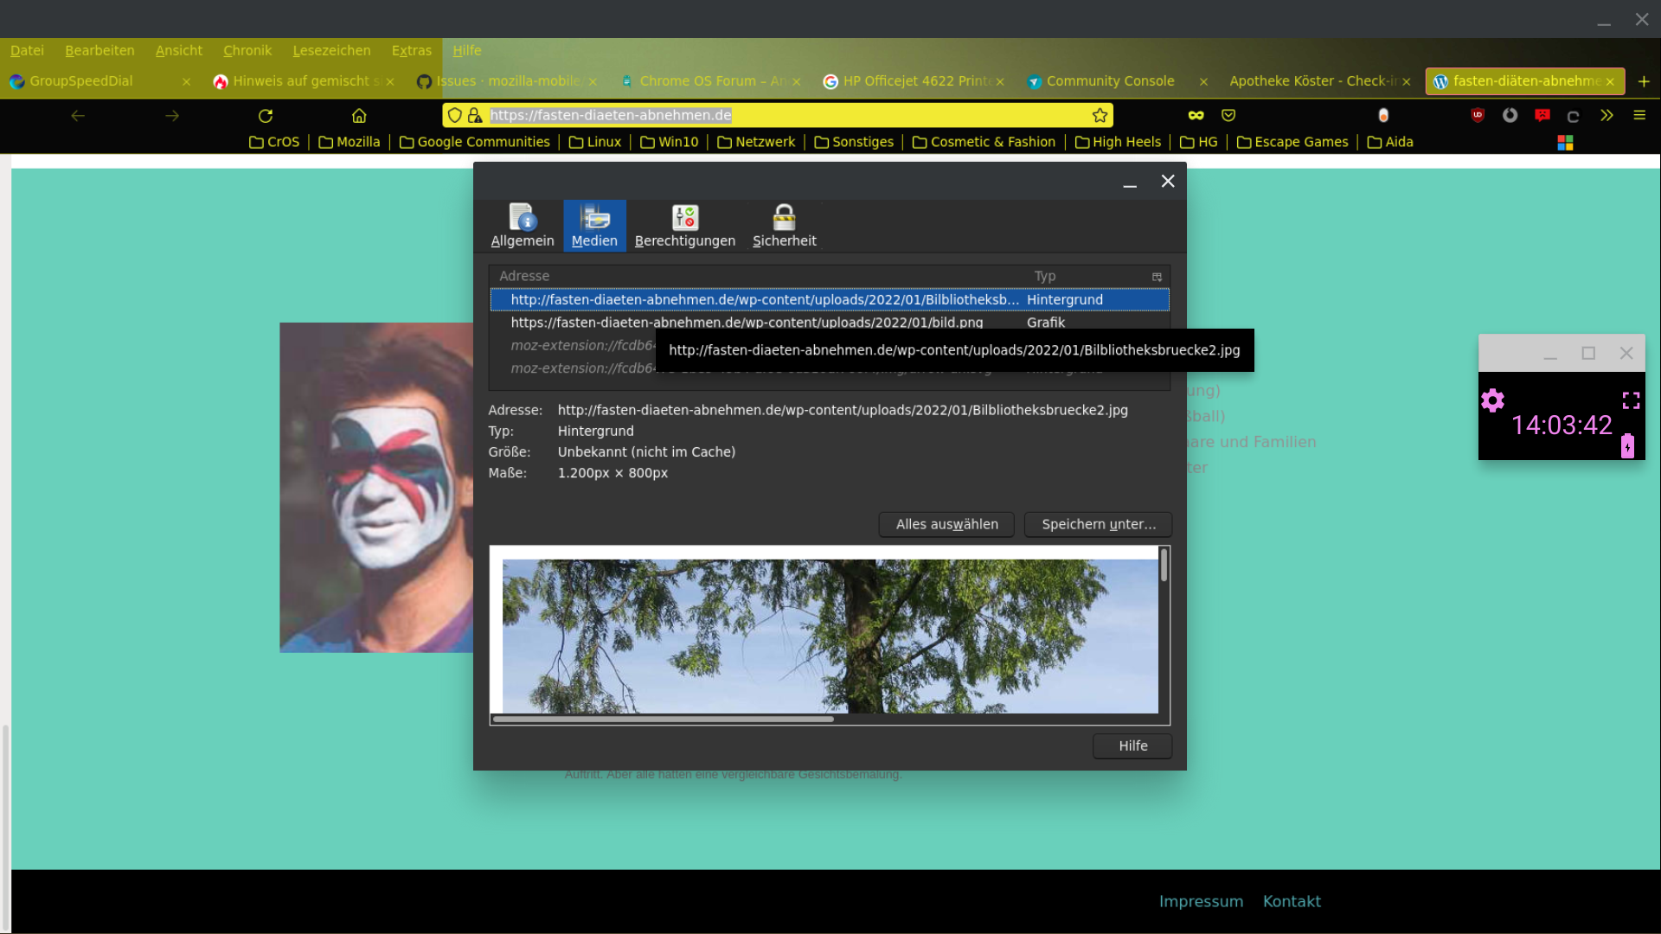Toggle fullscreen in clock widget

(x=1631, y=400)
